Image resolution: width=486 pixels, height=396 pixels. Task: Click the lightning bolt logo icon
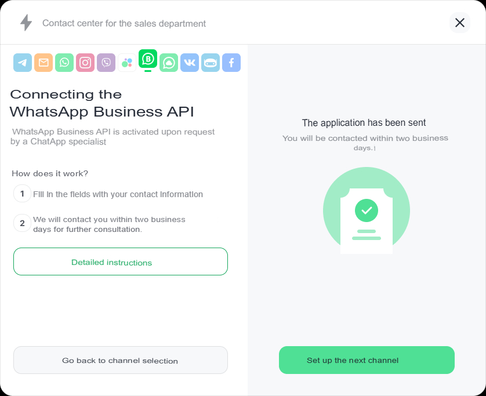click(x=26, y=23)
